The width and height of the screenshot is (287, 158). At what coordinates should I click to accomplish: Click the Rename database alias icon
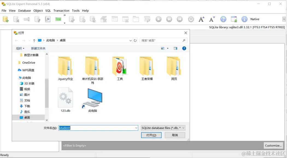tap(27, 19)
